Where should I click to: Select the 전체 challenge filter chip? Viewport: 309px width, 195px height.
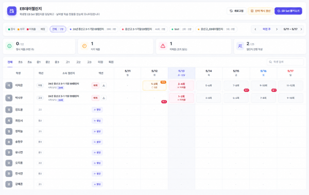(58, 29)
